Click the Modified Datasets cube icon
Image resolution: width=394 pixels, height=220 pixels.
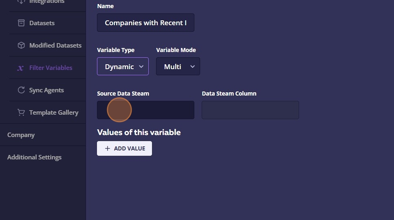coord(21,45)
